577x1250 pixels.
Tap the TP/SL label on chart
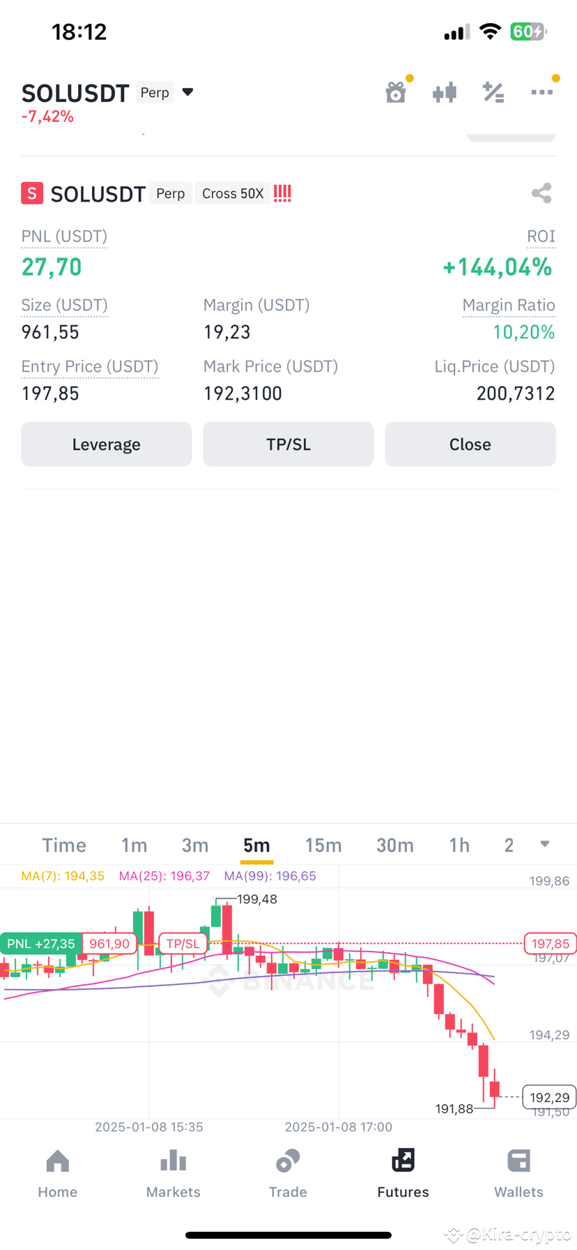coord(183,944)
